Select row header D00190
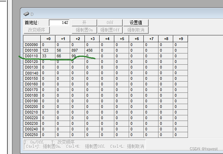The height and width of the screenshot is (154, 223). (x=32, y=101)
